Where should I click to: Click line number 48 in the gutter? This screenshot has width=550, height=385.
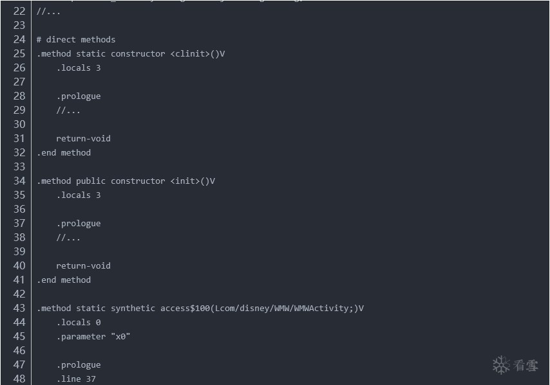19,379
